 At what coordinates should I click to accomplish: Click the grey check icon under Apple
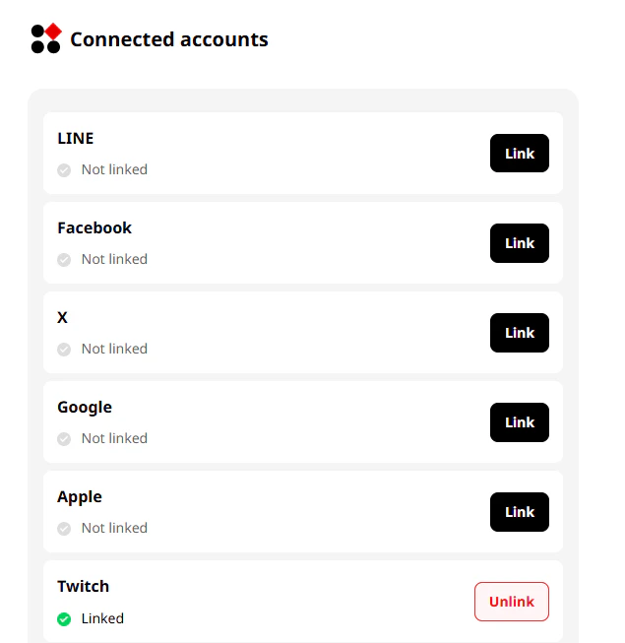click(64, 529)
